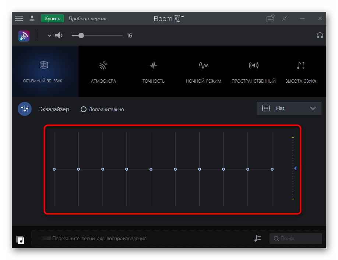Open the music player album icon
This screenshot has height=260, width=338.
pyautogui.click(x=20, y=240)
